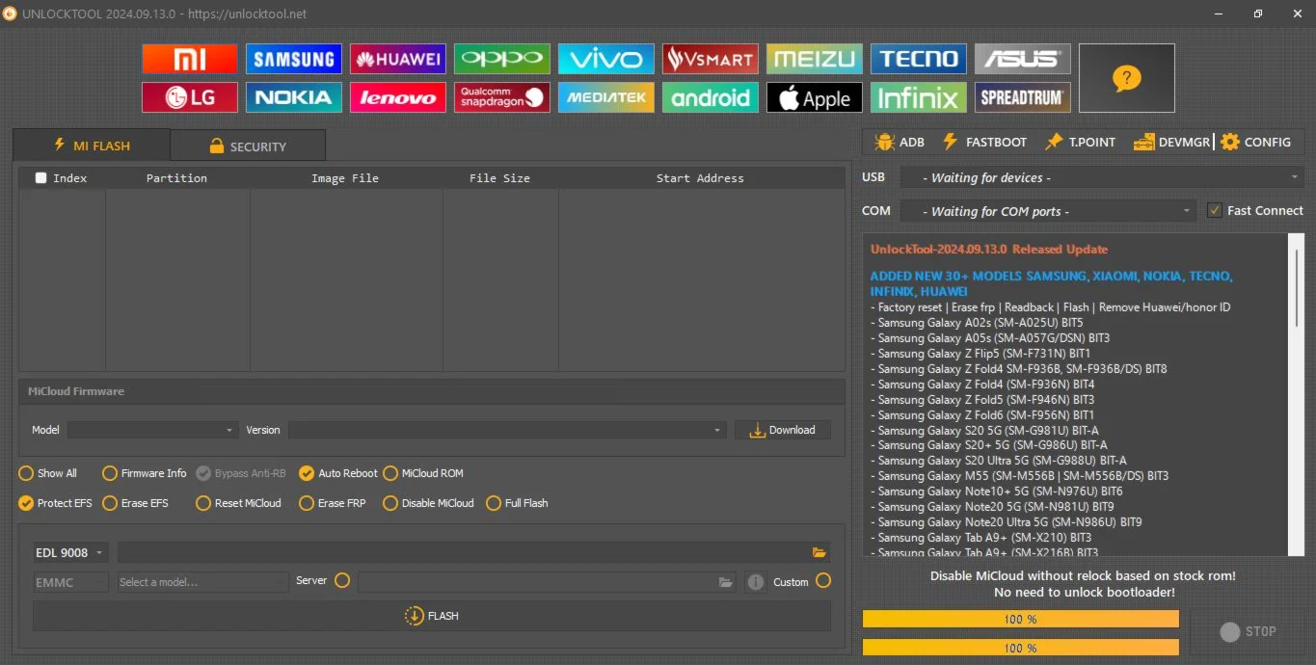1316x665 pixels.
Task: Click the info icon beside Custom
Action: pos(756,582)
